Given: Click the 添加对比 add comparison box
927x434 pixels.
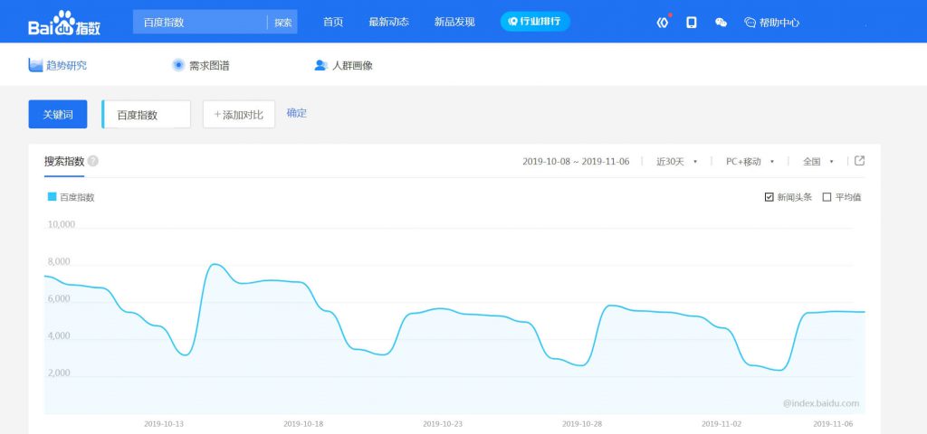Looking at the screenshot, I should [x=239, y=115].
